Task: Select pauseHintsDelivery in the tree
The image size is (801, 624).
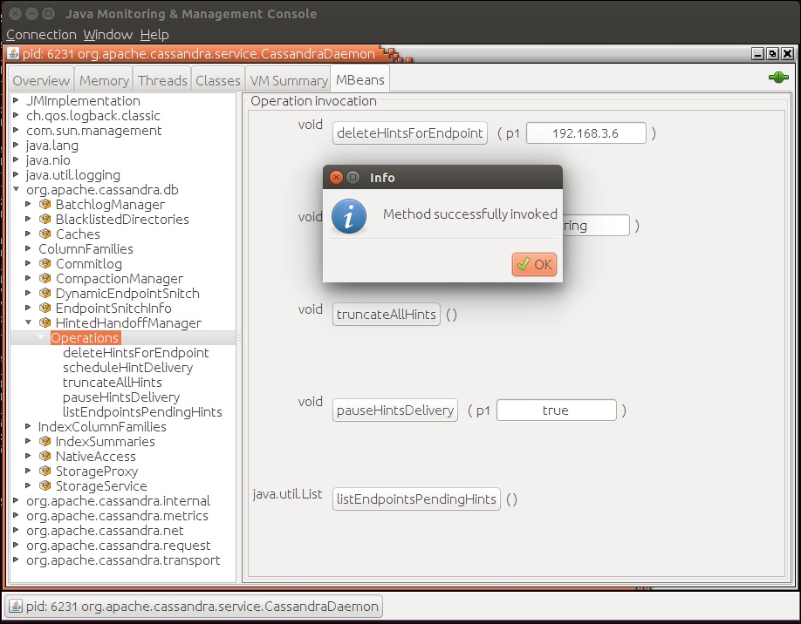Action: pyautogui.click(x=121, y=397)
